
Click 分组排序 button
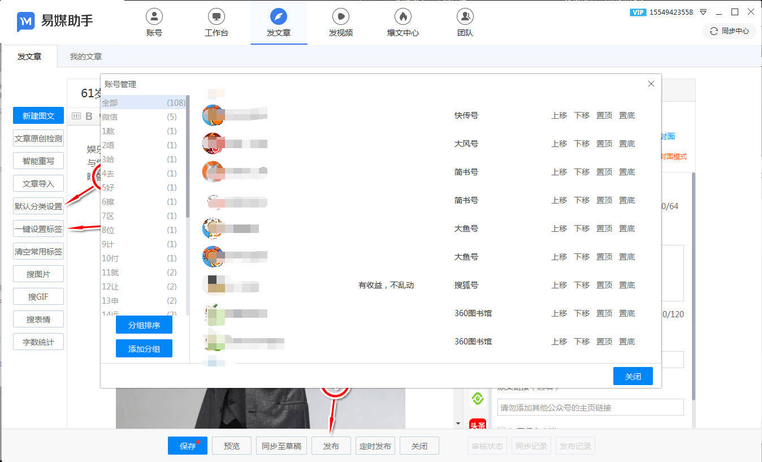144,325
